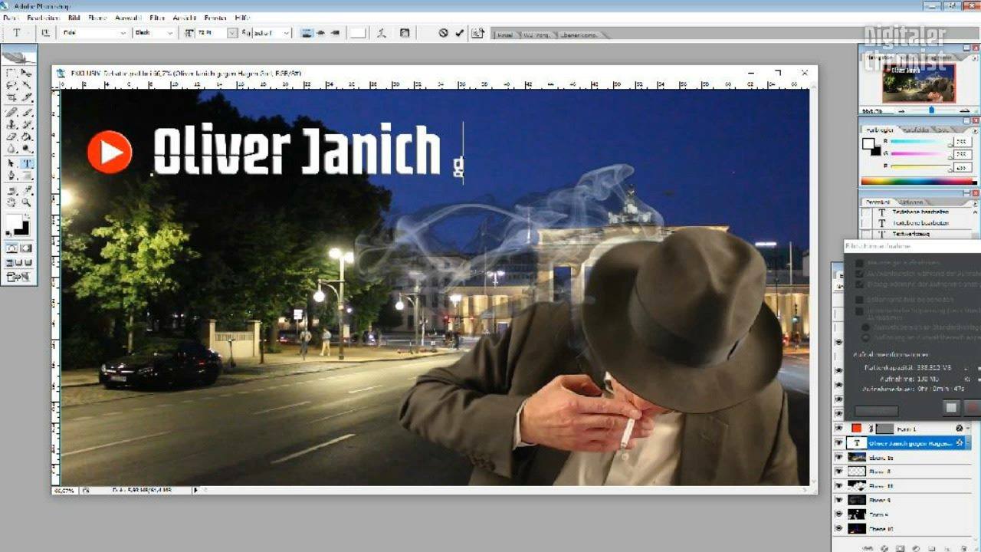
Task: Open the Type tool preset picker
Action: point(19,33)
